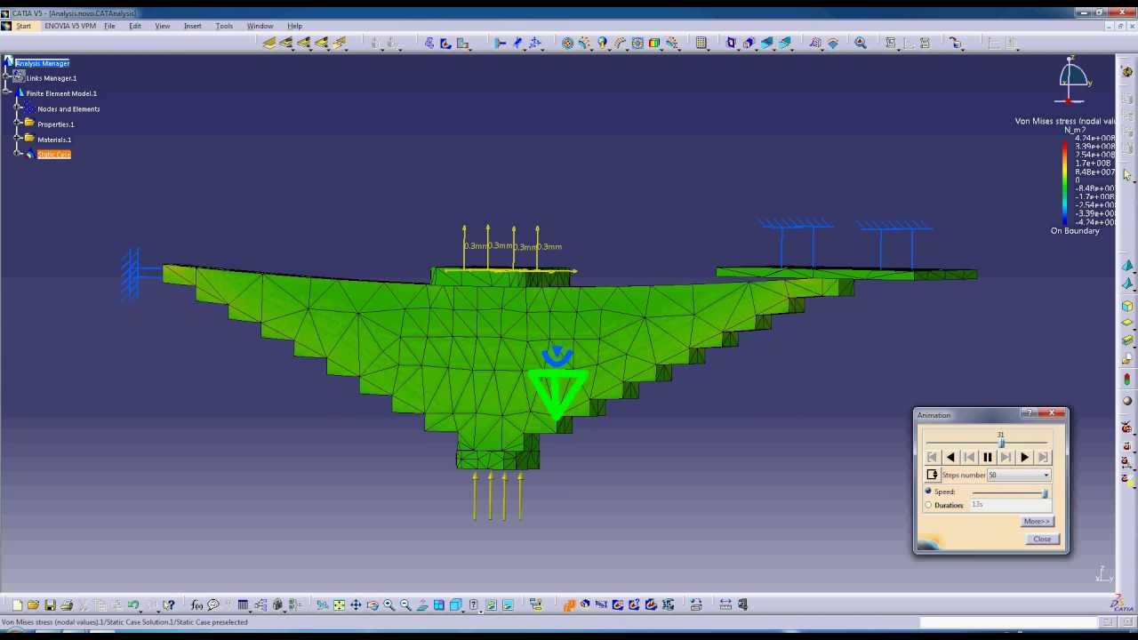Click the Clamp restraint icon
The width and height of the screenshot is (1138, 640).
click(501, 43)
